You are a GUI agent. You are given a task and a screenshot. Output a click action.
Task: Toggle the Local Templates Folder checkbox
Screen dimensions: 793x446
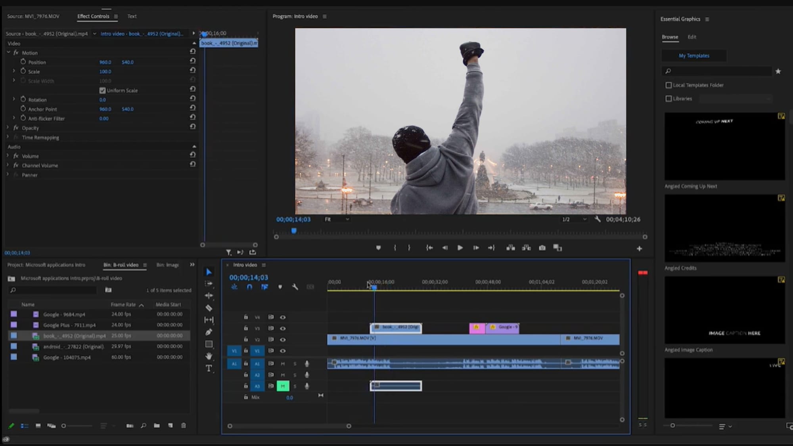pyautogui.click(x=668, y=85)
